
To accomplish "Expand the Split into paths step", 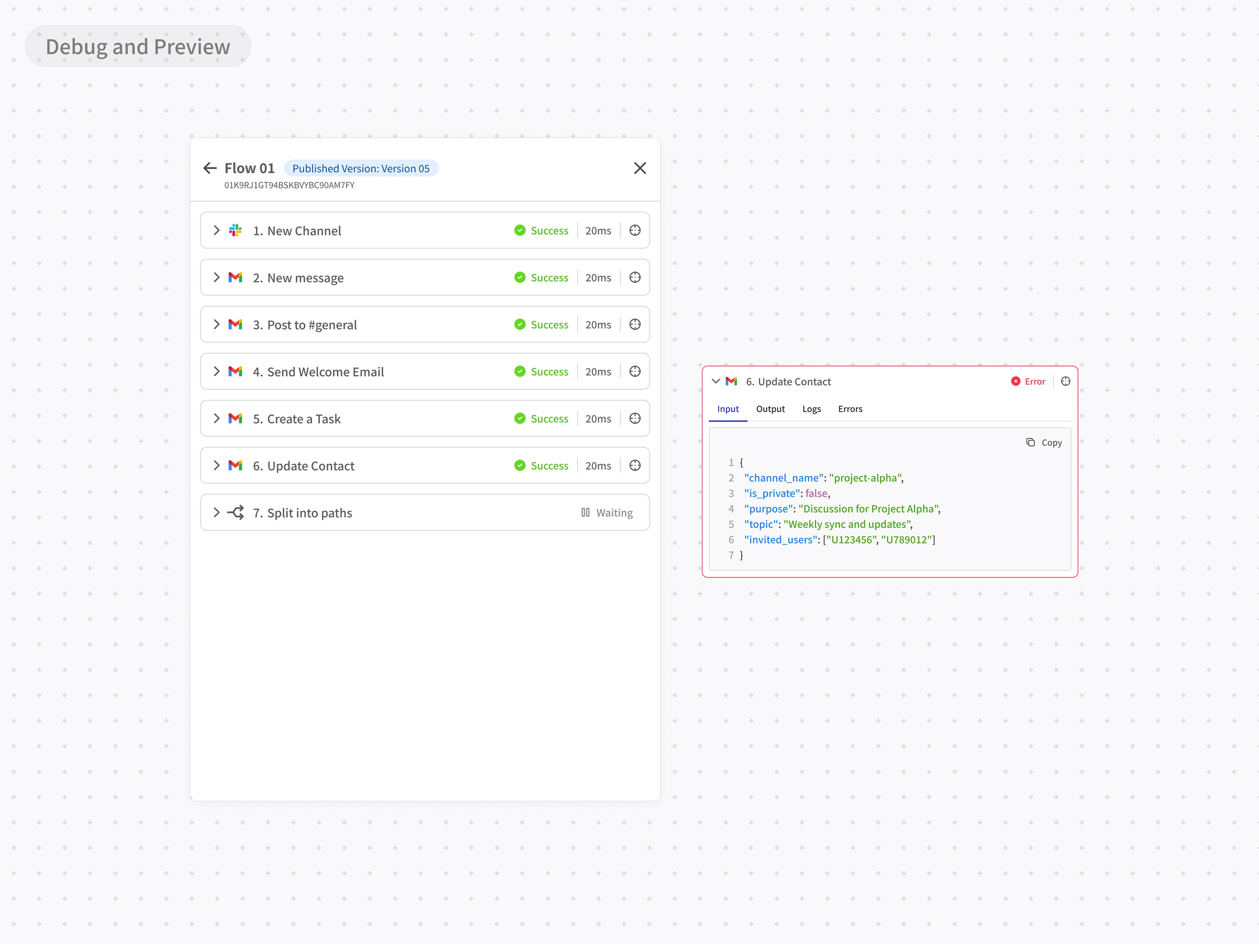I will (216, 512).
